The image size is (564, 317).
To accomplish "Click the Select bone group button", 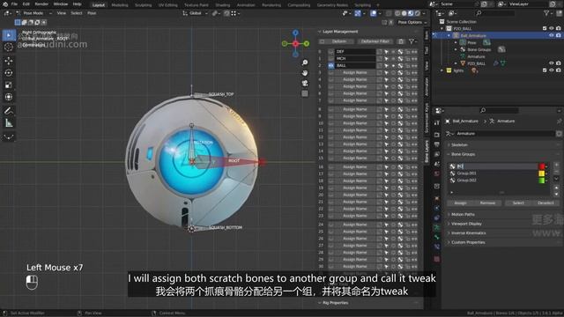I will pos(518,203).
